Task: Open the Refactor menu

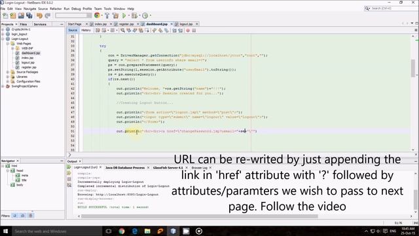Action: 56,9
